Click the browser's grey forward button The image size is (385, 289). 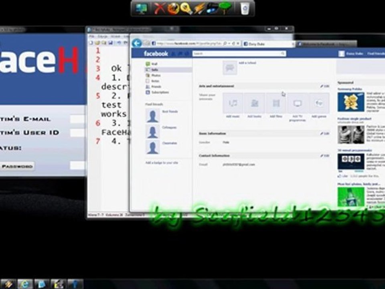click(x=147, y=43)
